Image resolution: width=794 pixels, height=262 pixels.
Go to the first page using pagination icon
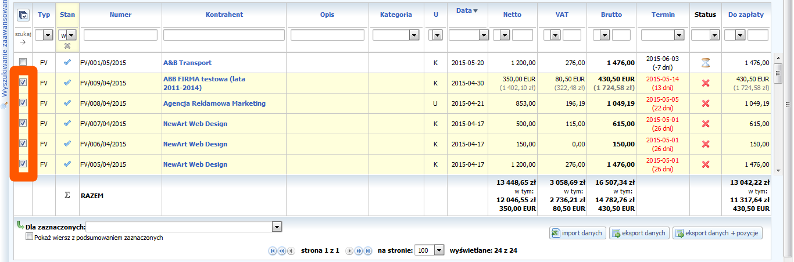[272, 251]
